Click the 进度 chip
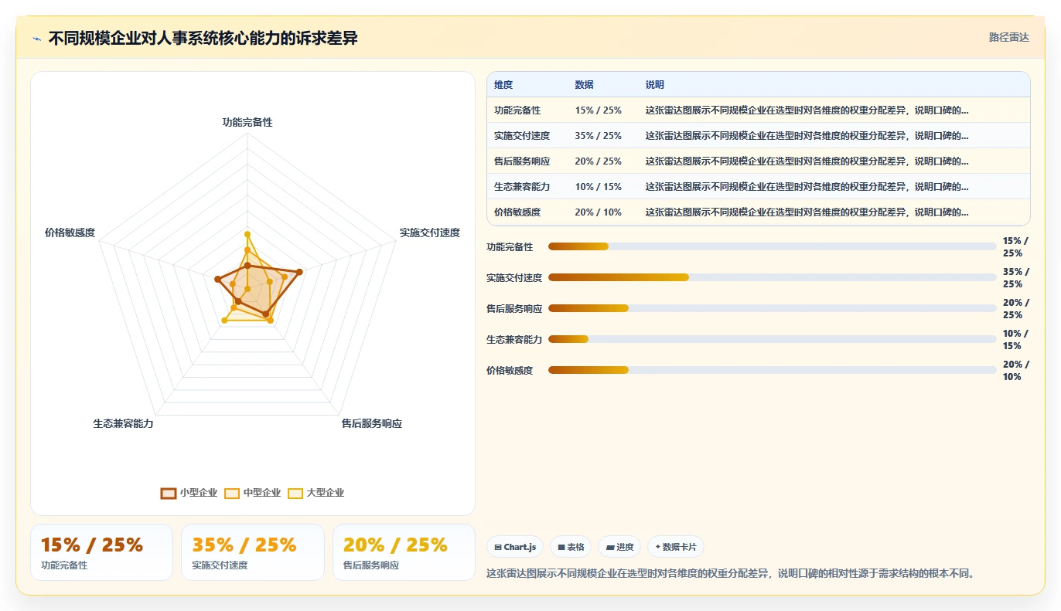 click(619, 547)
